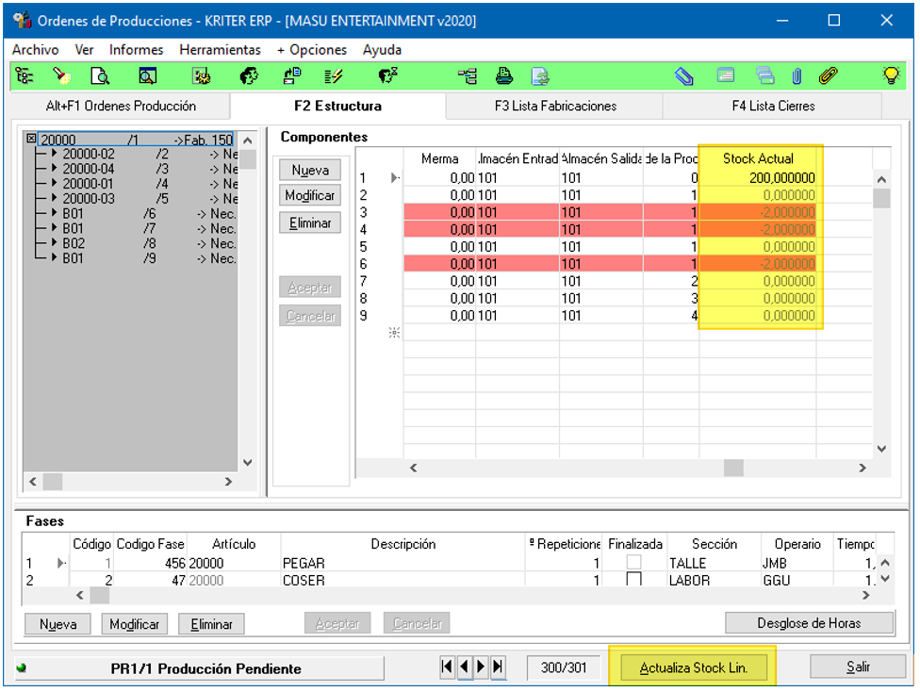Click the blue paperclip icon
Viewport: 920px width, 692px height.
[797, 76]
